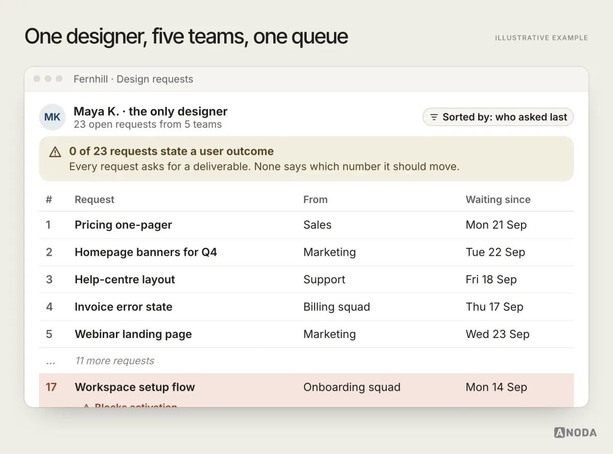Click 'Maya K. · the only designer' name

click(x=151, y=111)
